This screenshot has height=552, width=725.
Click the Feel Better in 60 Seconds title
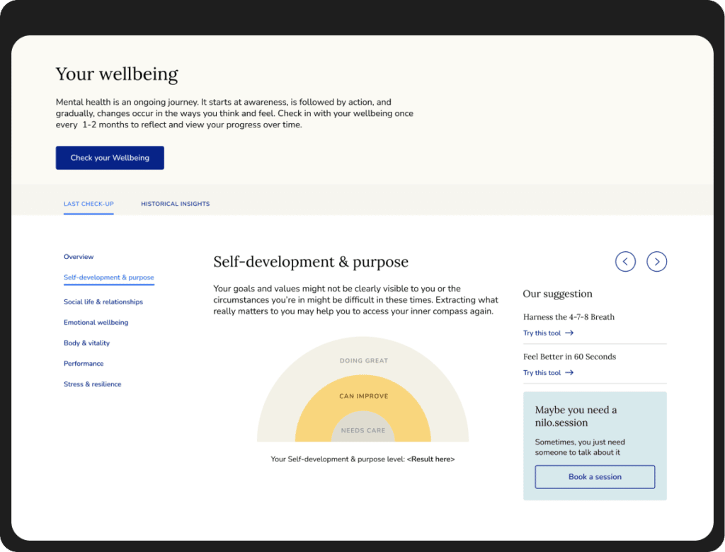click(570, 357)
